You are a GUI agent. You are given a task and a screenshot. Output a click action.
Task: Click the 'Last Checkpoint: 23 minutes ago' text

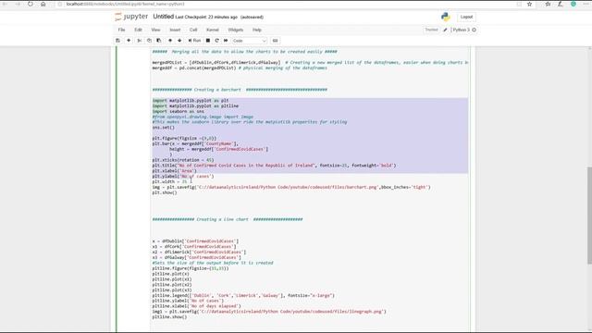(x=206, y=17)
